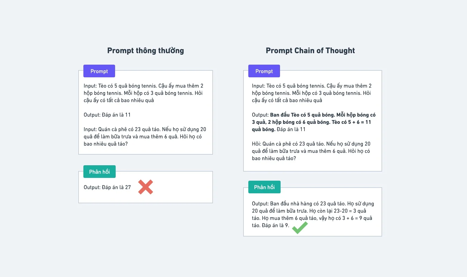Screen dimensions: 467x277
Task: Click the heading Prompt Chain of Thought
Action: click(310, 50)
